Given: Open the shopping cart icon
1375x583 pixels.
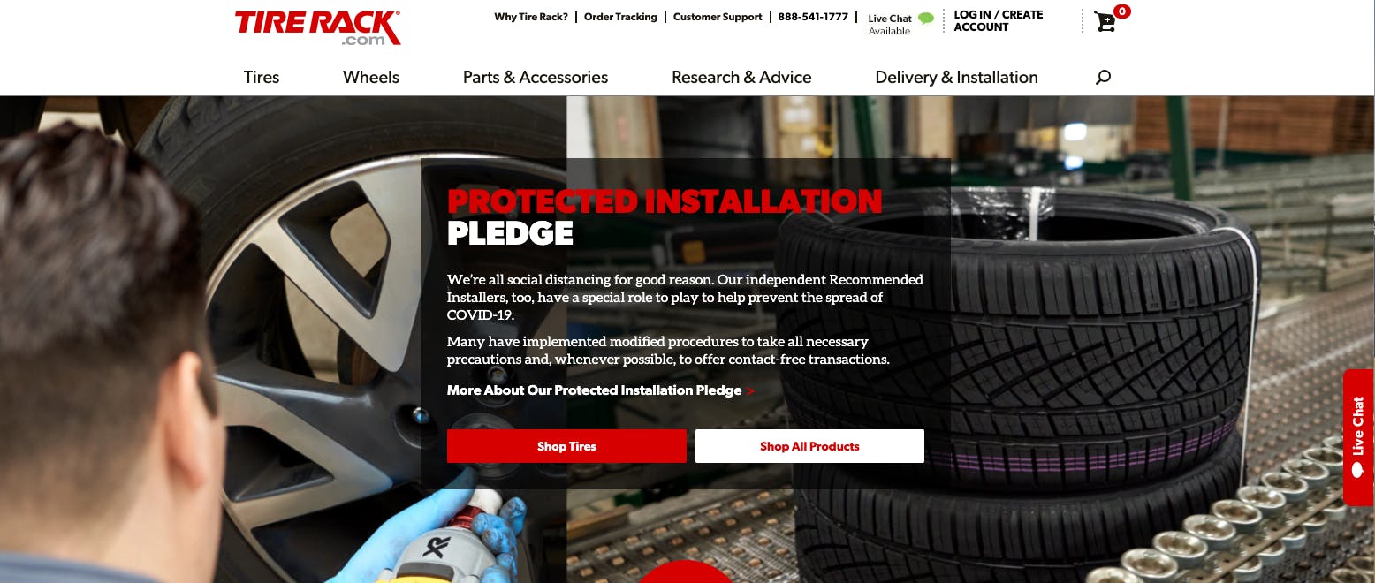Looking at the screenshot, I should (x=1105, y=21).
